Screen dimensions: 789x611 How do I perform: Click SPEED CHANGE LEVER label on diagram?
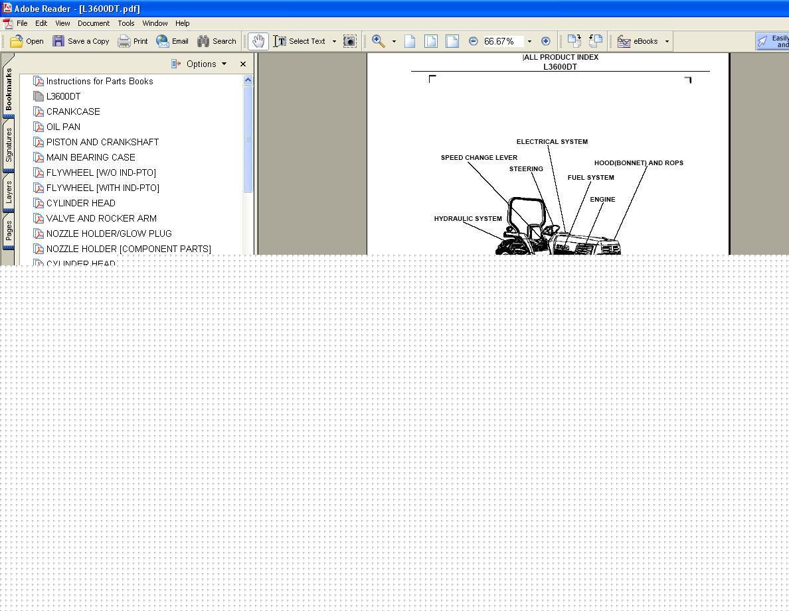tap(479, 157)
